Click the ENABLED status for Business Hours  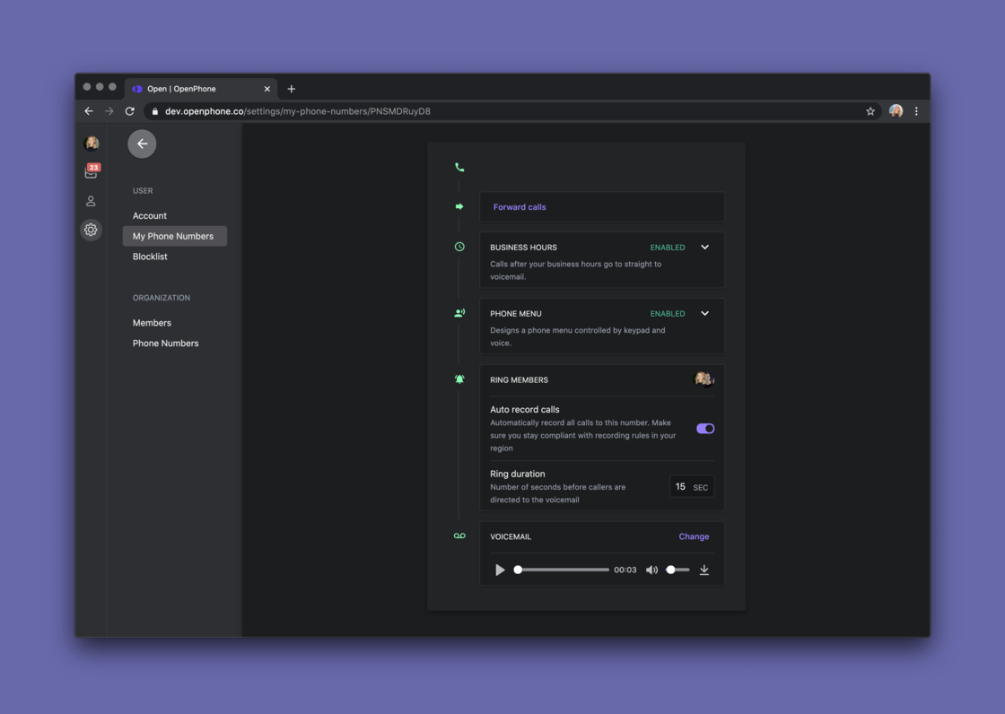click(x=668, y=248)
